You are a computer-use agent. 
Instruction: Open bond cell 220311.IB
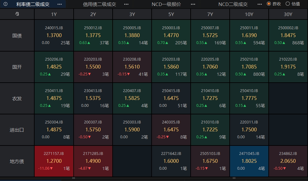pyautogui.click(x=249, y=130)
